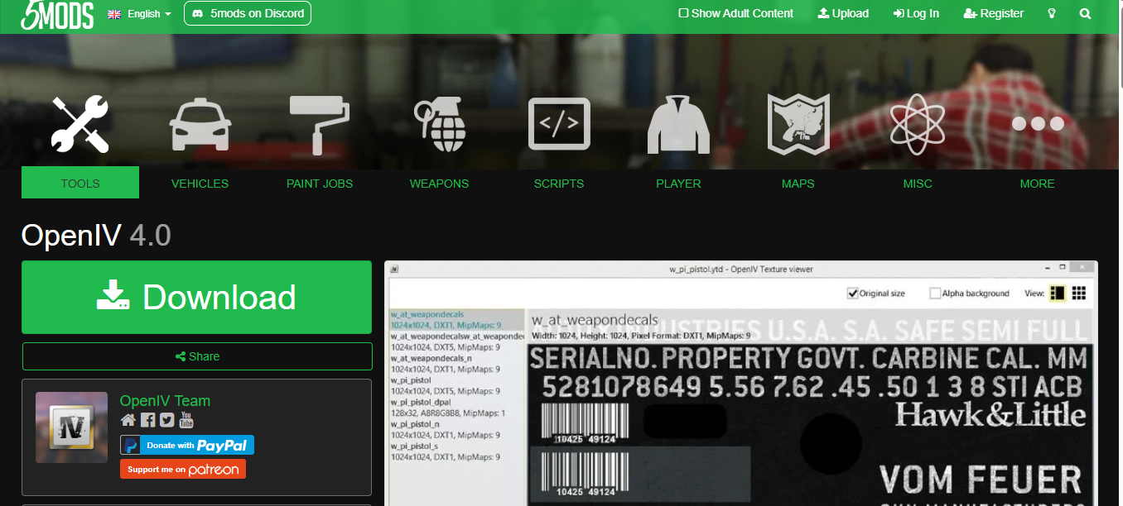Image resolution: width=1123 pixels, height=506 pixels.
Task: Toggle the lightbulb theme icon
Action: pos(1052,14)
